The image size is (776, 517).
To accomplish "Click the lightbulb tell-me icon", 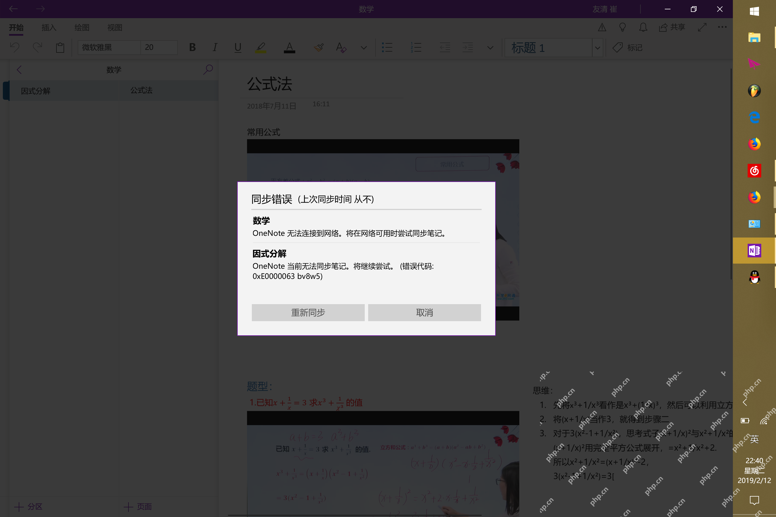I will coord(623,27).
